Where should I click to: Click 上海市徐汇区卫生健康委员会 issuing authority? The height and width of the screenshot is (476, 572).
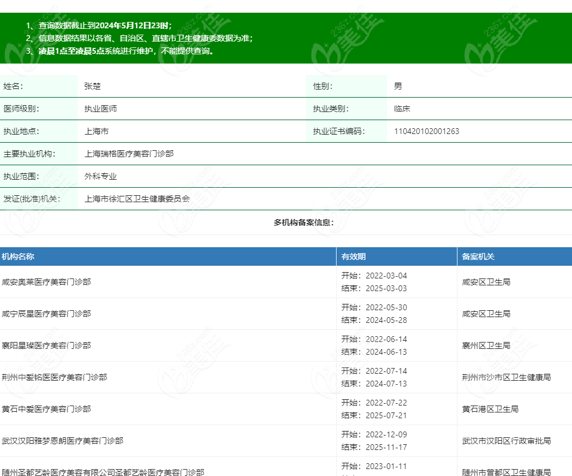(x=137, y=199)
